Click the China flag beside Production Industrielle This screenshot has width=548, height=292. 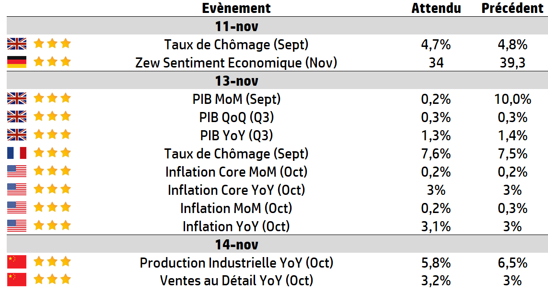(x=17, y=262)
